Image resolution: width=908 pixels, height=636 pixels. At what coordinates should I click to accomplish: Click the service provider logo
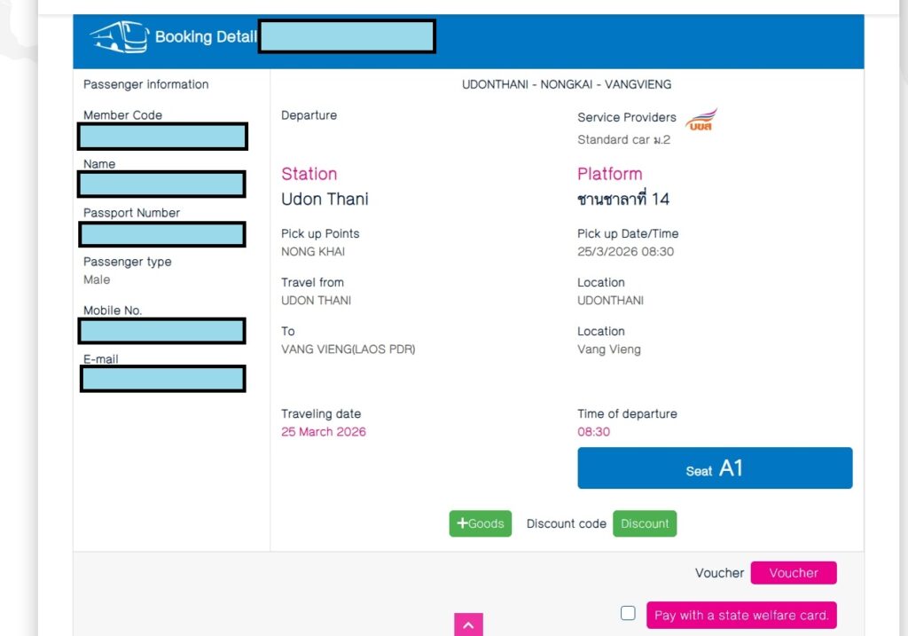[x=701, y=120]
